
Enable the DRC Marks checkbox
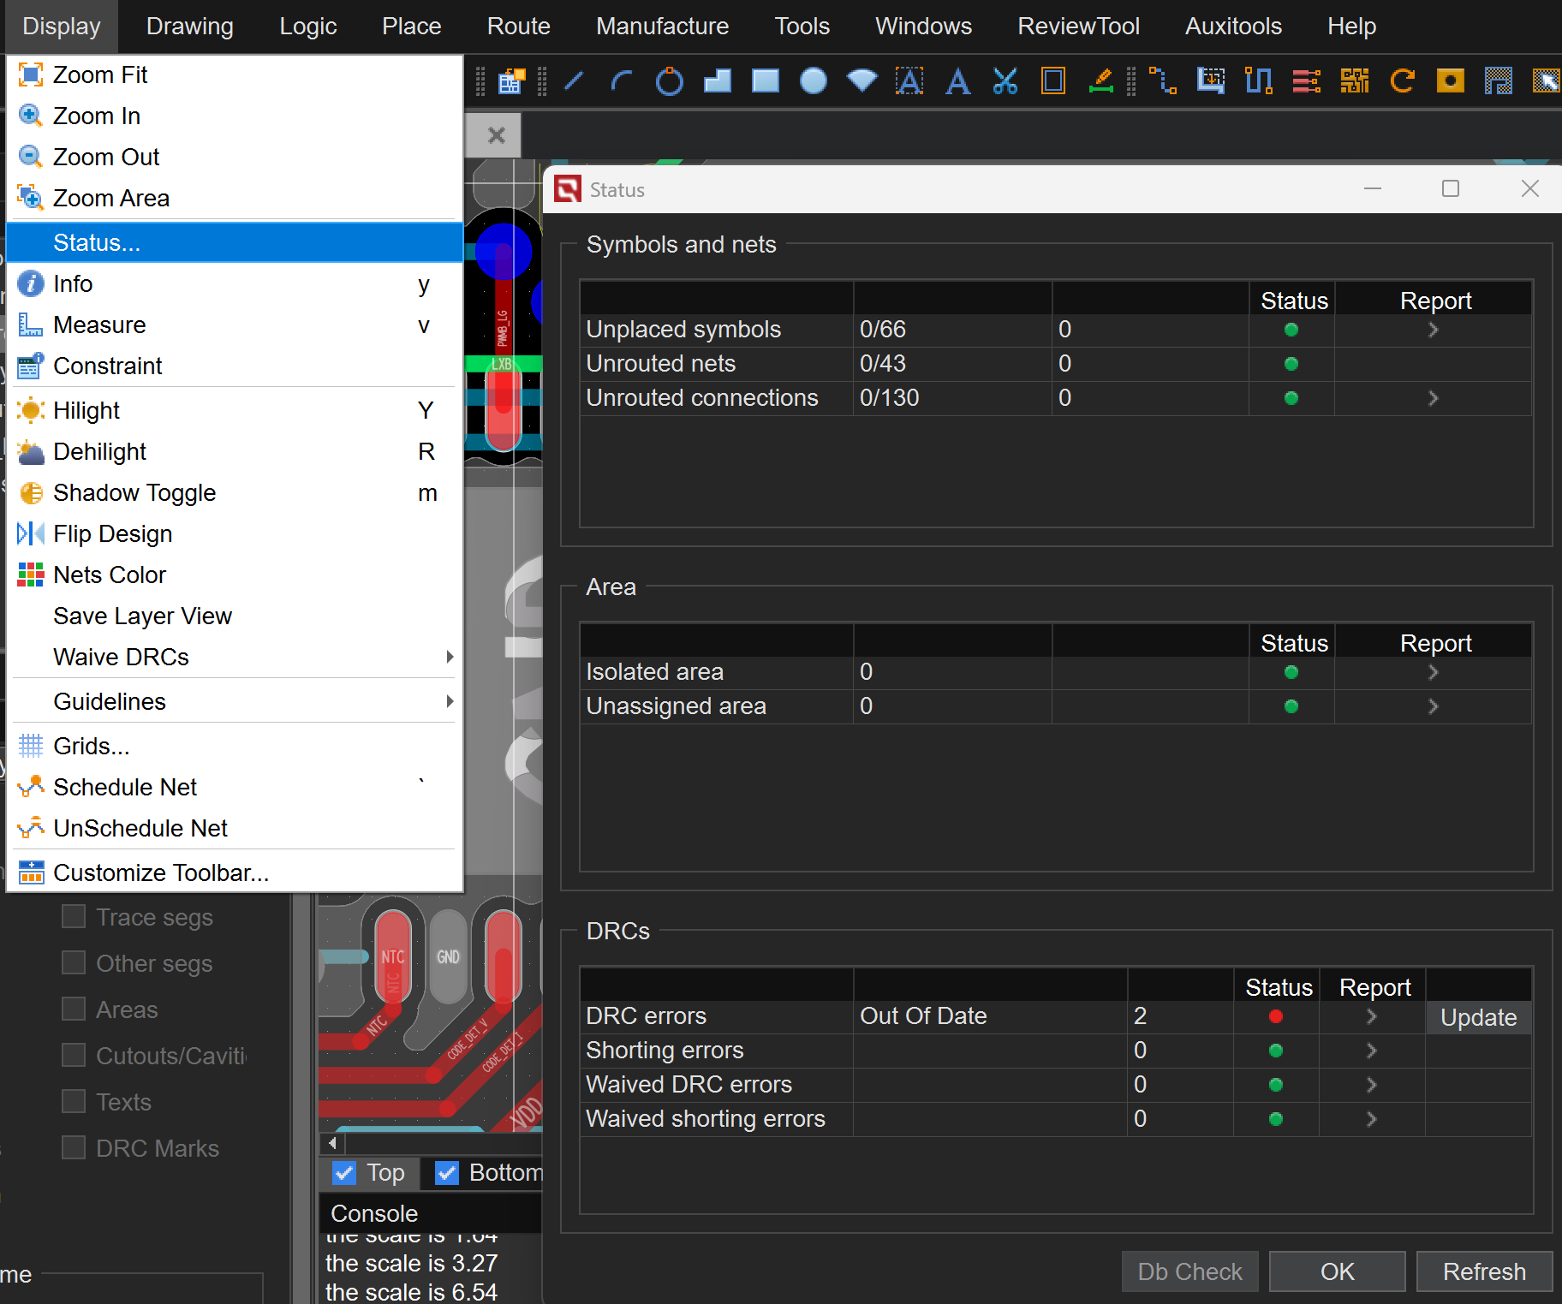click(x=74, y=1147)
